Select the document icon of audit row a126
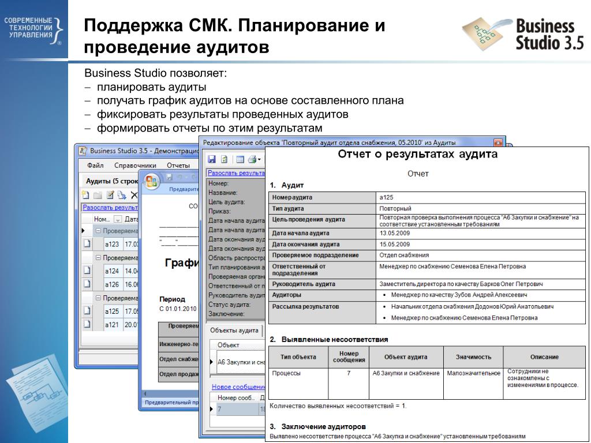591x443 pixels. point(87,284)
